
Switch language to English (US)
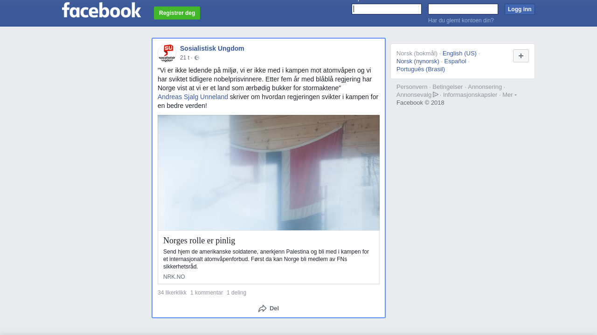459,53
